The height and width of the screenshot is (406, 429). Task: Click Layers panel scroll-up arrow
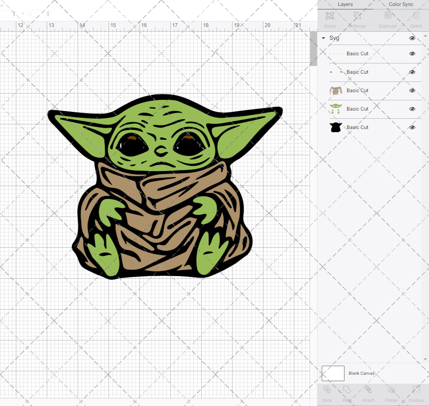(x=425, y=36)
